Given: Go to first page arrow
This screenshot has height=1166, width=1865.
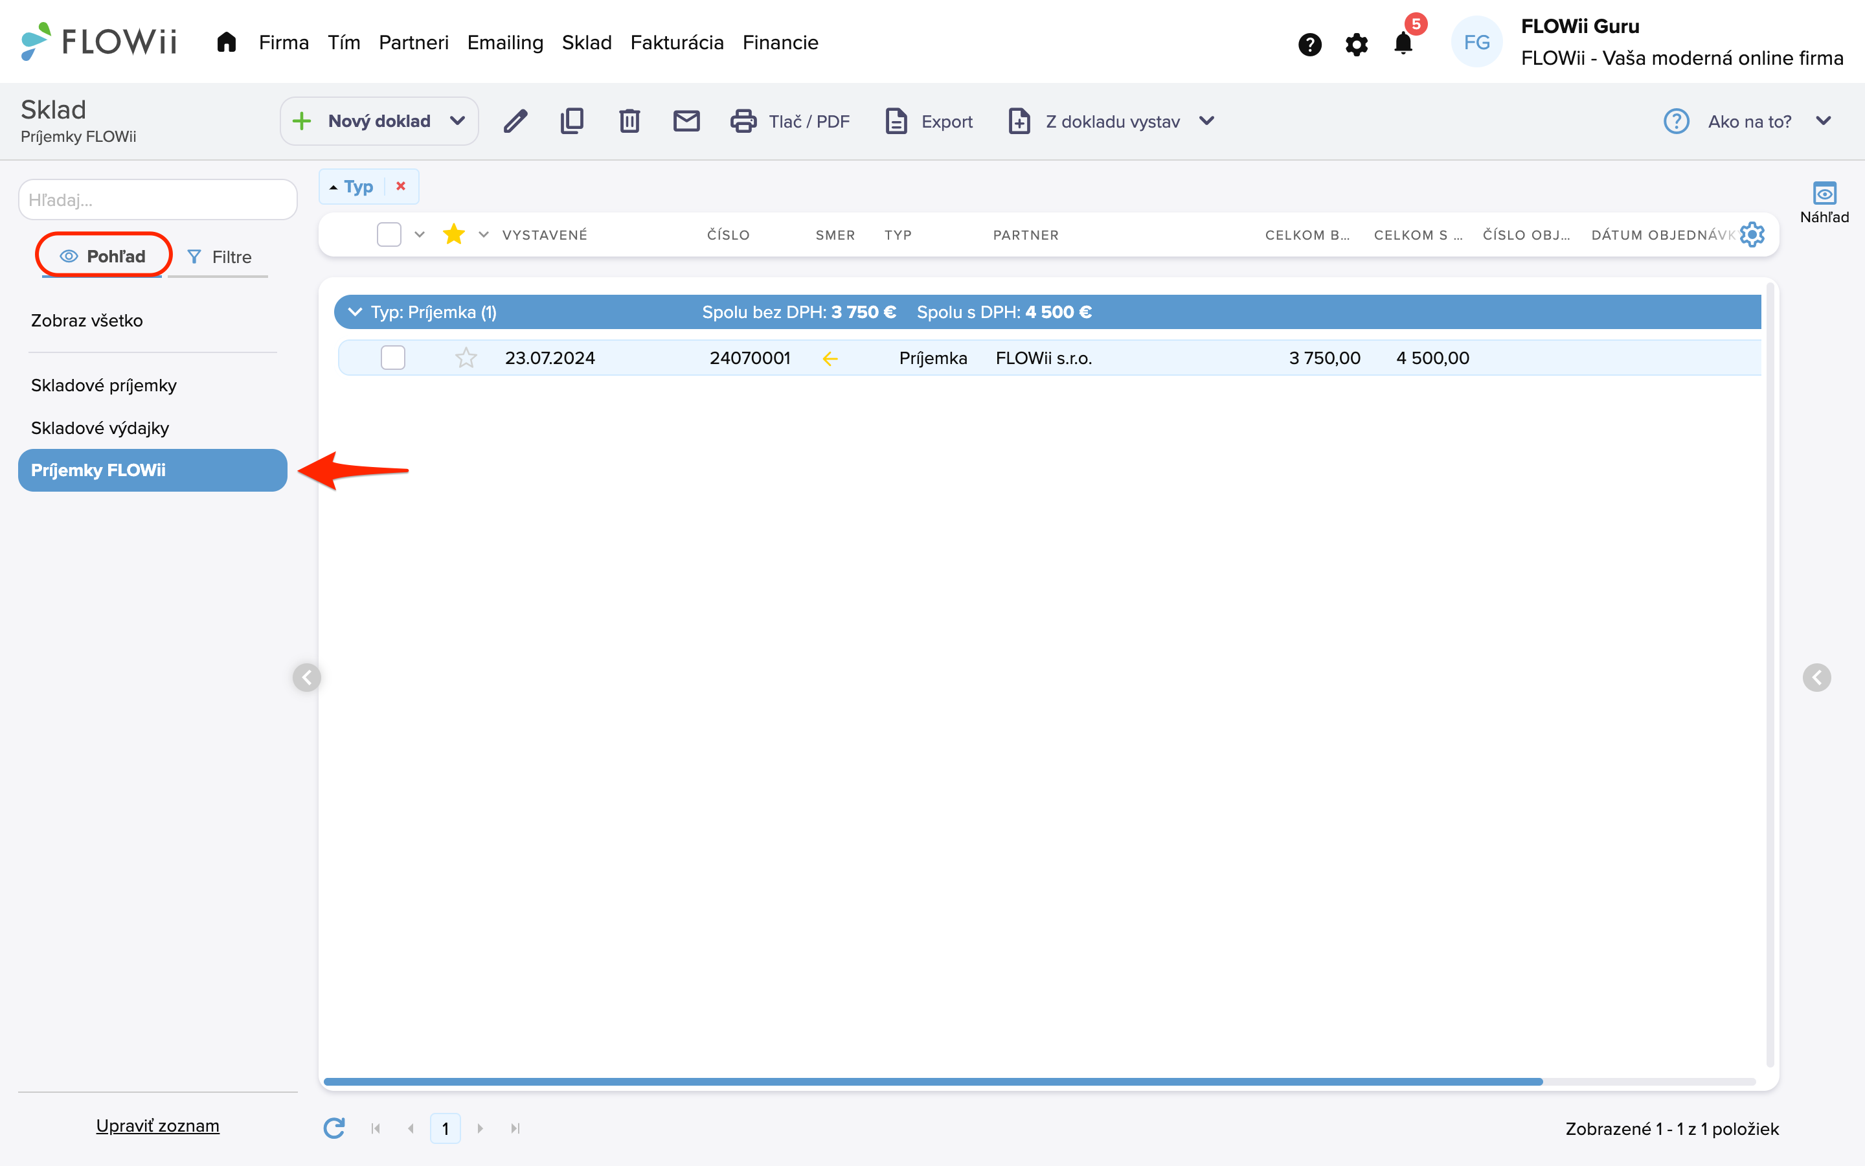Looking at the screenshot, I should point(376,1128).
